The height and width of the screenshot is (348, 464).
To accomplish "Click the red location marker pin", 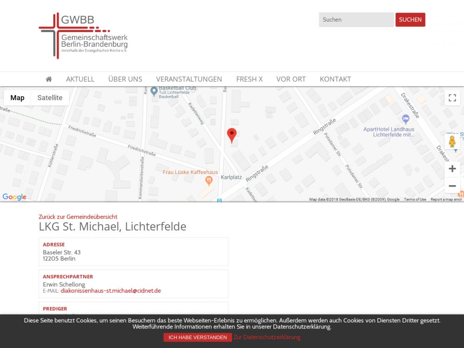I will pos(232,135).
